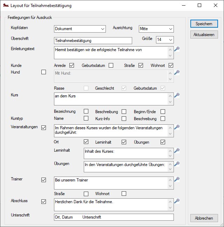Click magnifier icon next to Lerninhalt field
The height and width of the screenshot is (227, 224).
[x=177, y=150]
